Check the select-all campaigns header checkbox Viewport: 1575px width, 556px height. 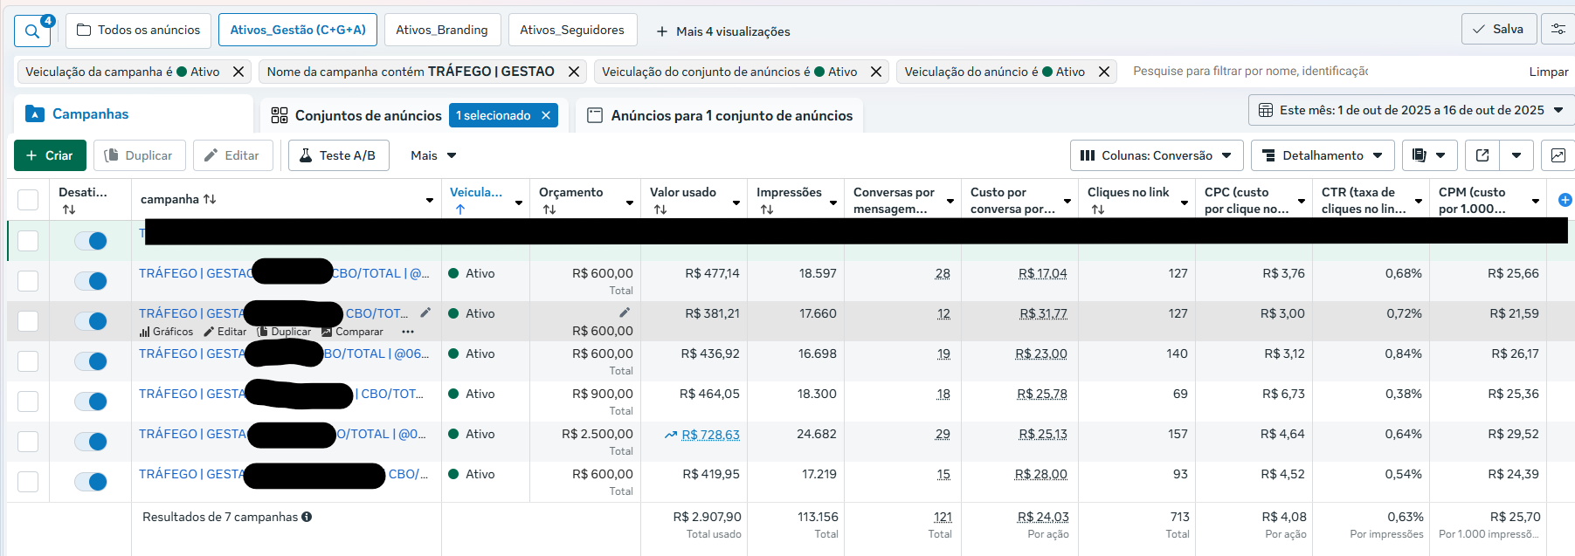28,200
